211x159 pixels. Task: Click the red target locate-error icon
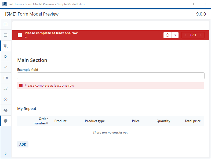168,35
